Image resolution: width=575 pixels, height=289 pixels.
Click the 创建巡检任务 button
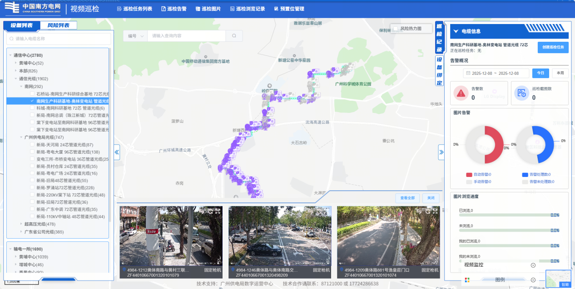coord(553,47)
